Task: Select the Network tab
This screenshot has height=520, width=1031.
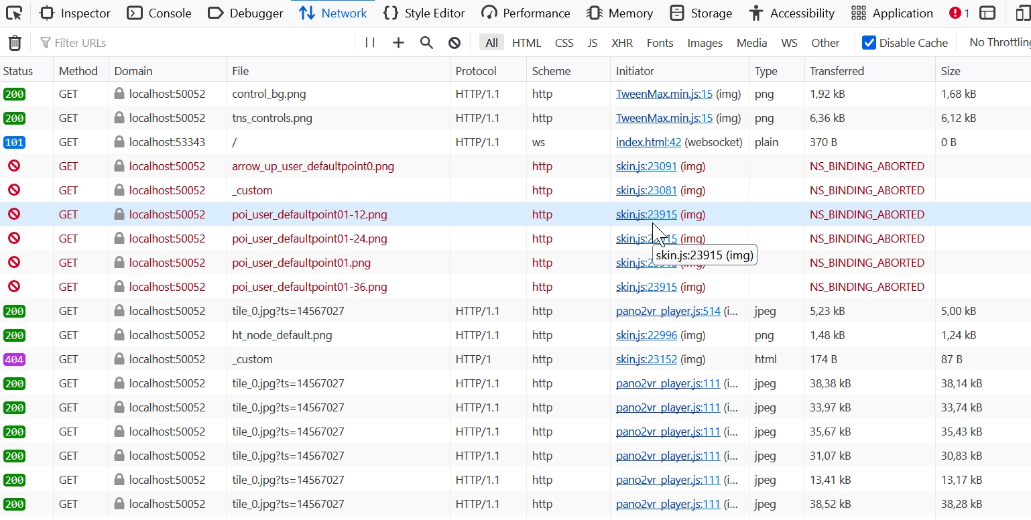Action: coord(333,13)
